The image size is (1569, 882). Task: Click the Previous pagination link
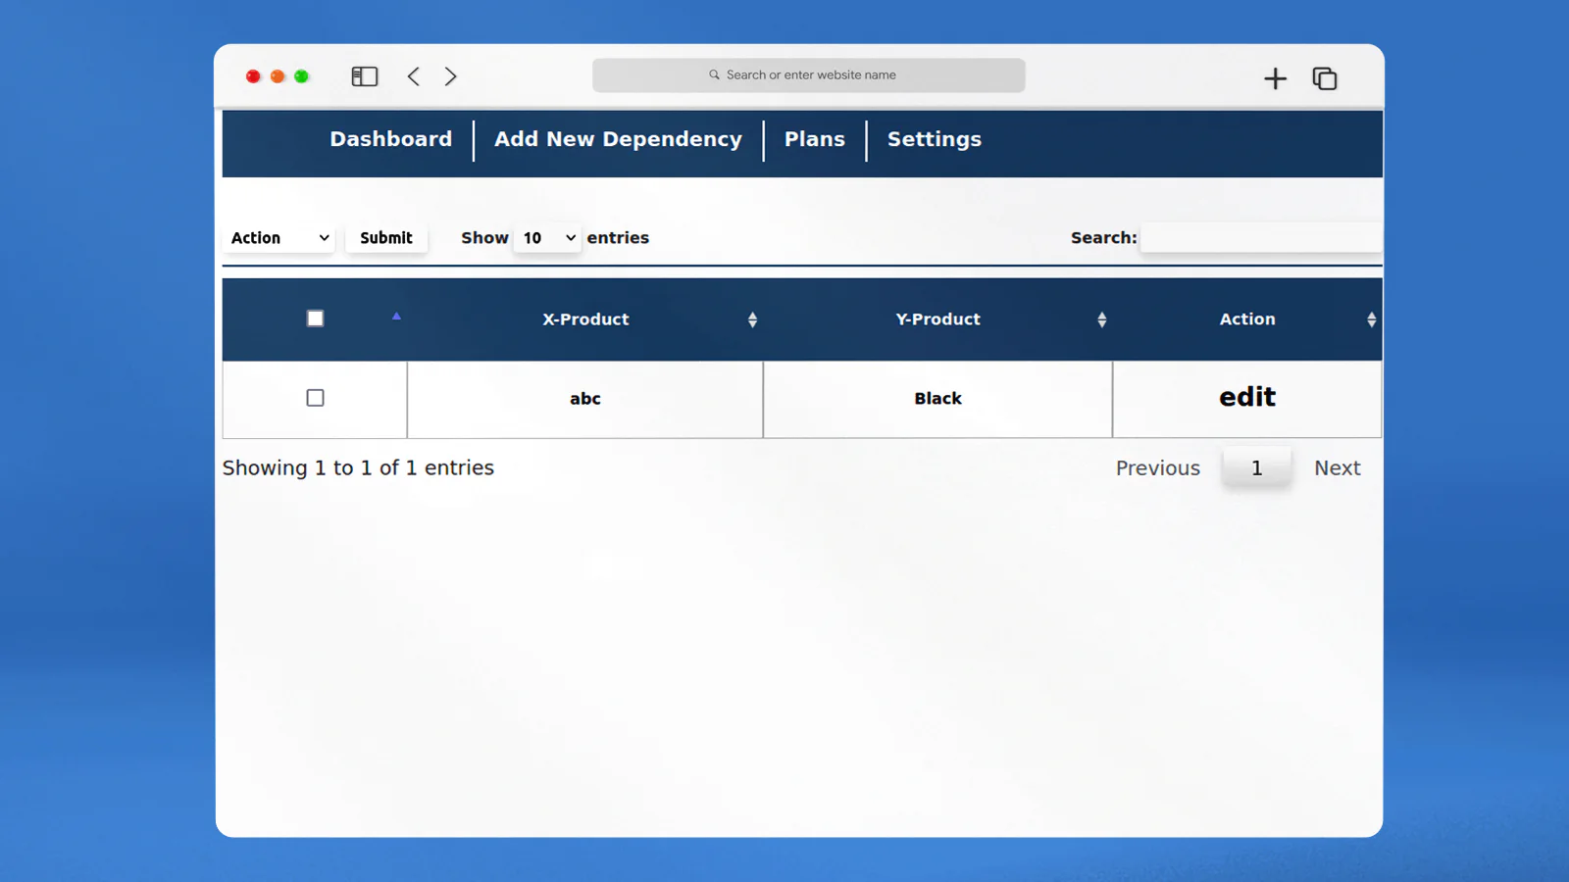pos(1158,468)
